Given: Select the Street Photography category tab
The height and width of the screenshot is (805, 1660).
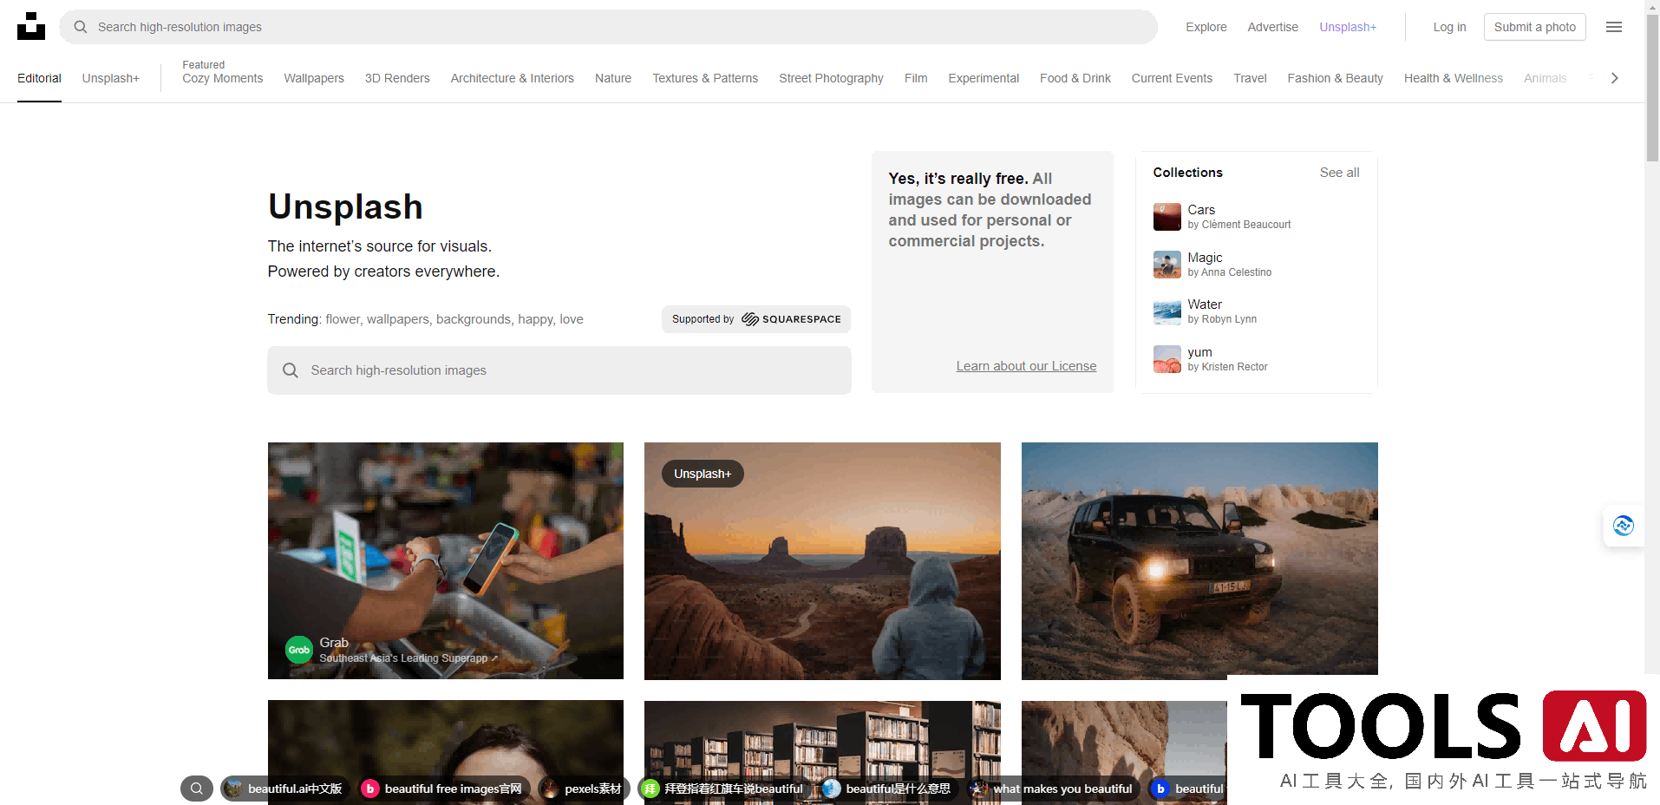Looking at the screenshot, I should point(831,78).
